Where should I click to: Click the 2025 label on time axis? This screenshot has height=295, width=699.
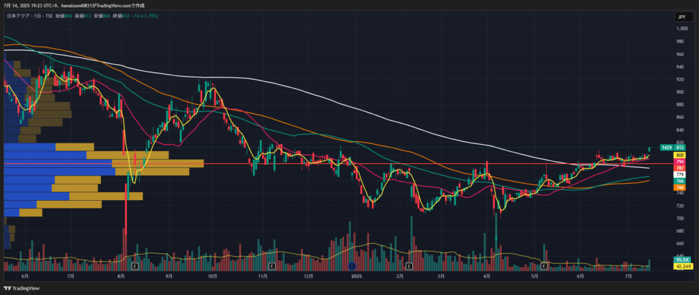point(356,277)
